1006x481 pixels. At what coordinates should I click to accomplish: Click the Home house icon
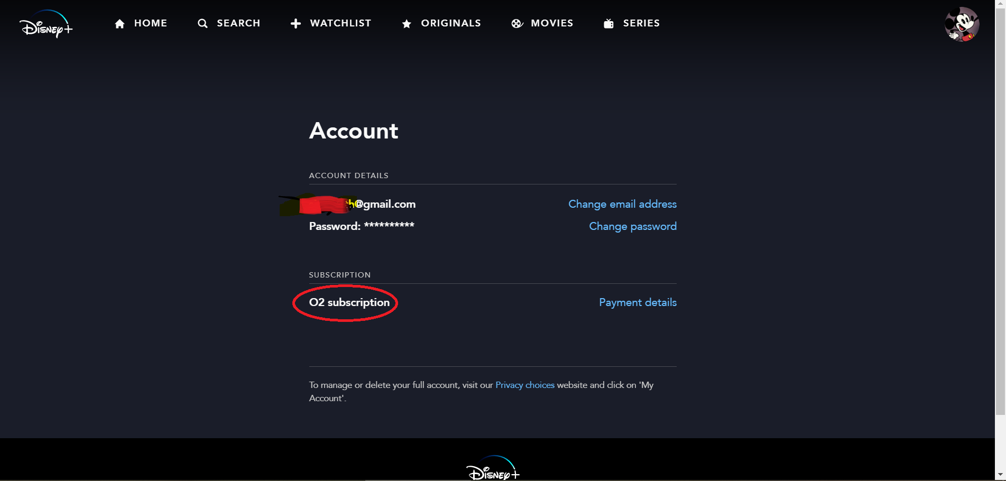(120, 24)
